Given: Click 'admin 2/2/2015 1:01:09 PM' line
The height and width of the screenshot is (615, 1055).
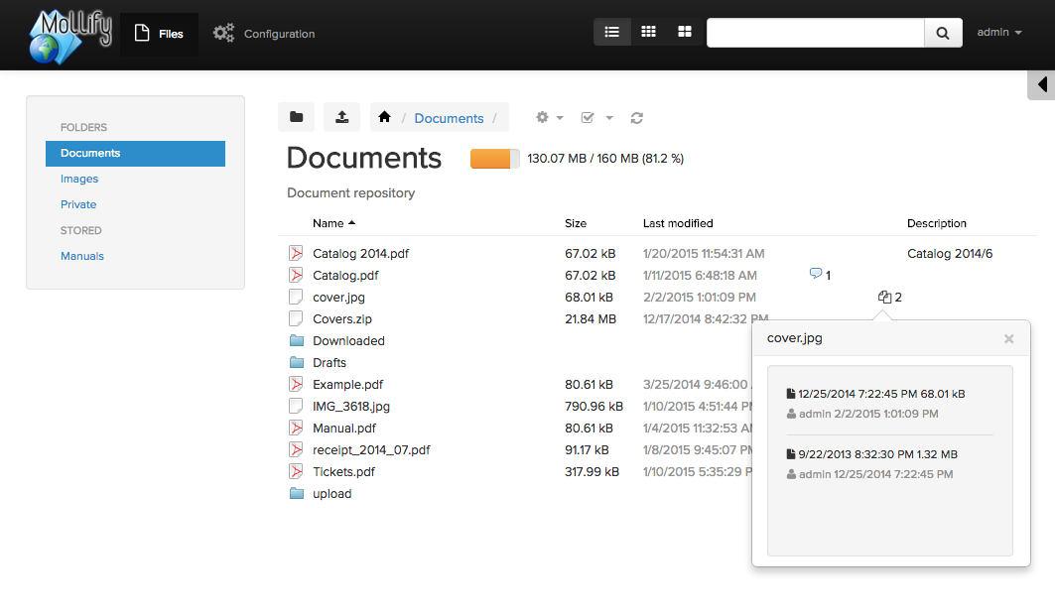Looking at the screenshot, I should [x=861, y=414].
